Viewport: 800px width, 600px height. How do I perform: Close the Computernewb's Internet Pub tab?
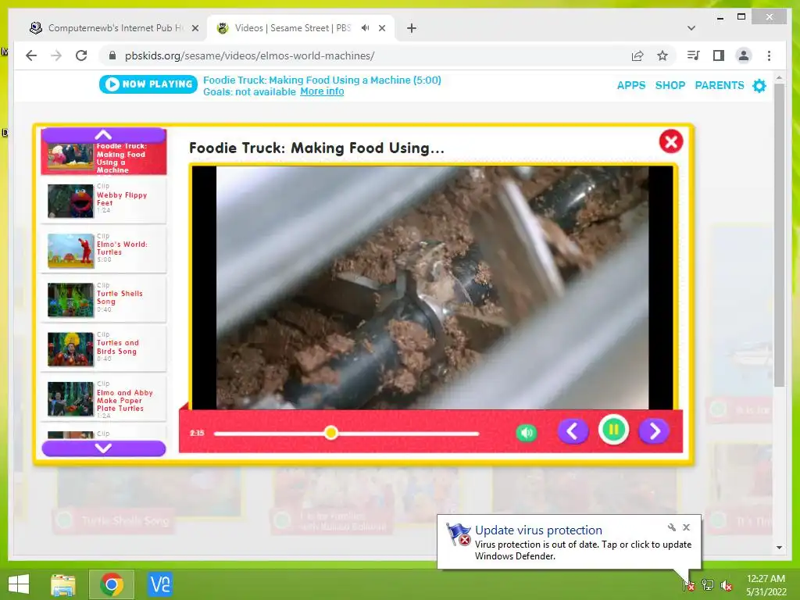tap(195, 28)
